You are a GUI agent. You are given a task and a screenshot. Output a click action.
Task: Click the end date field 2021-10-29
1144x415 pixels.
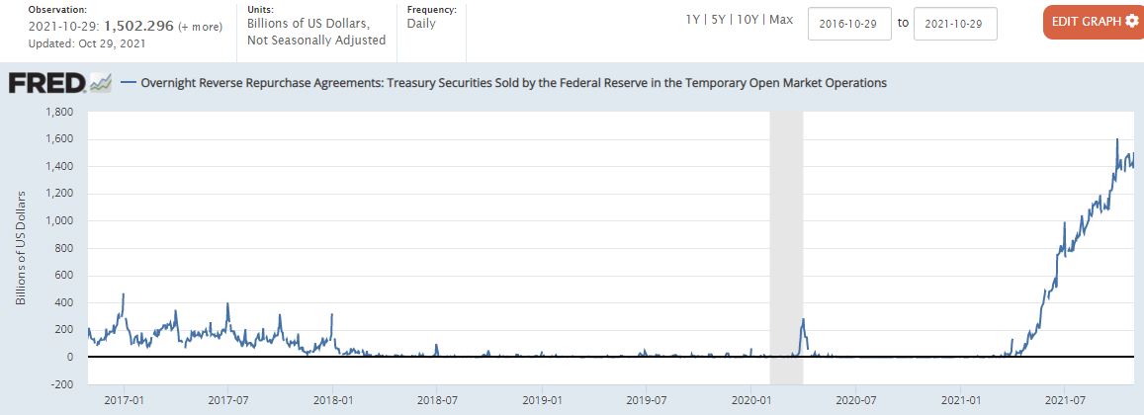click(955, 24)
